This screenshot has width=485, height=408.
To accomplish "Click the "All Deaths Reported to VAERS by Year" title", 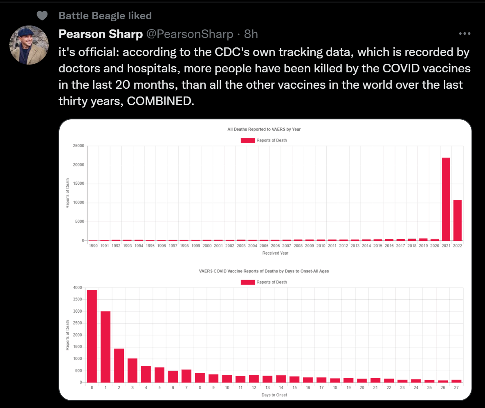I will [264, 129].
